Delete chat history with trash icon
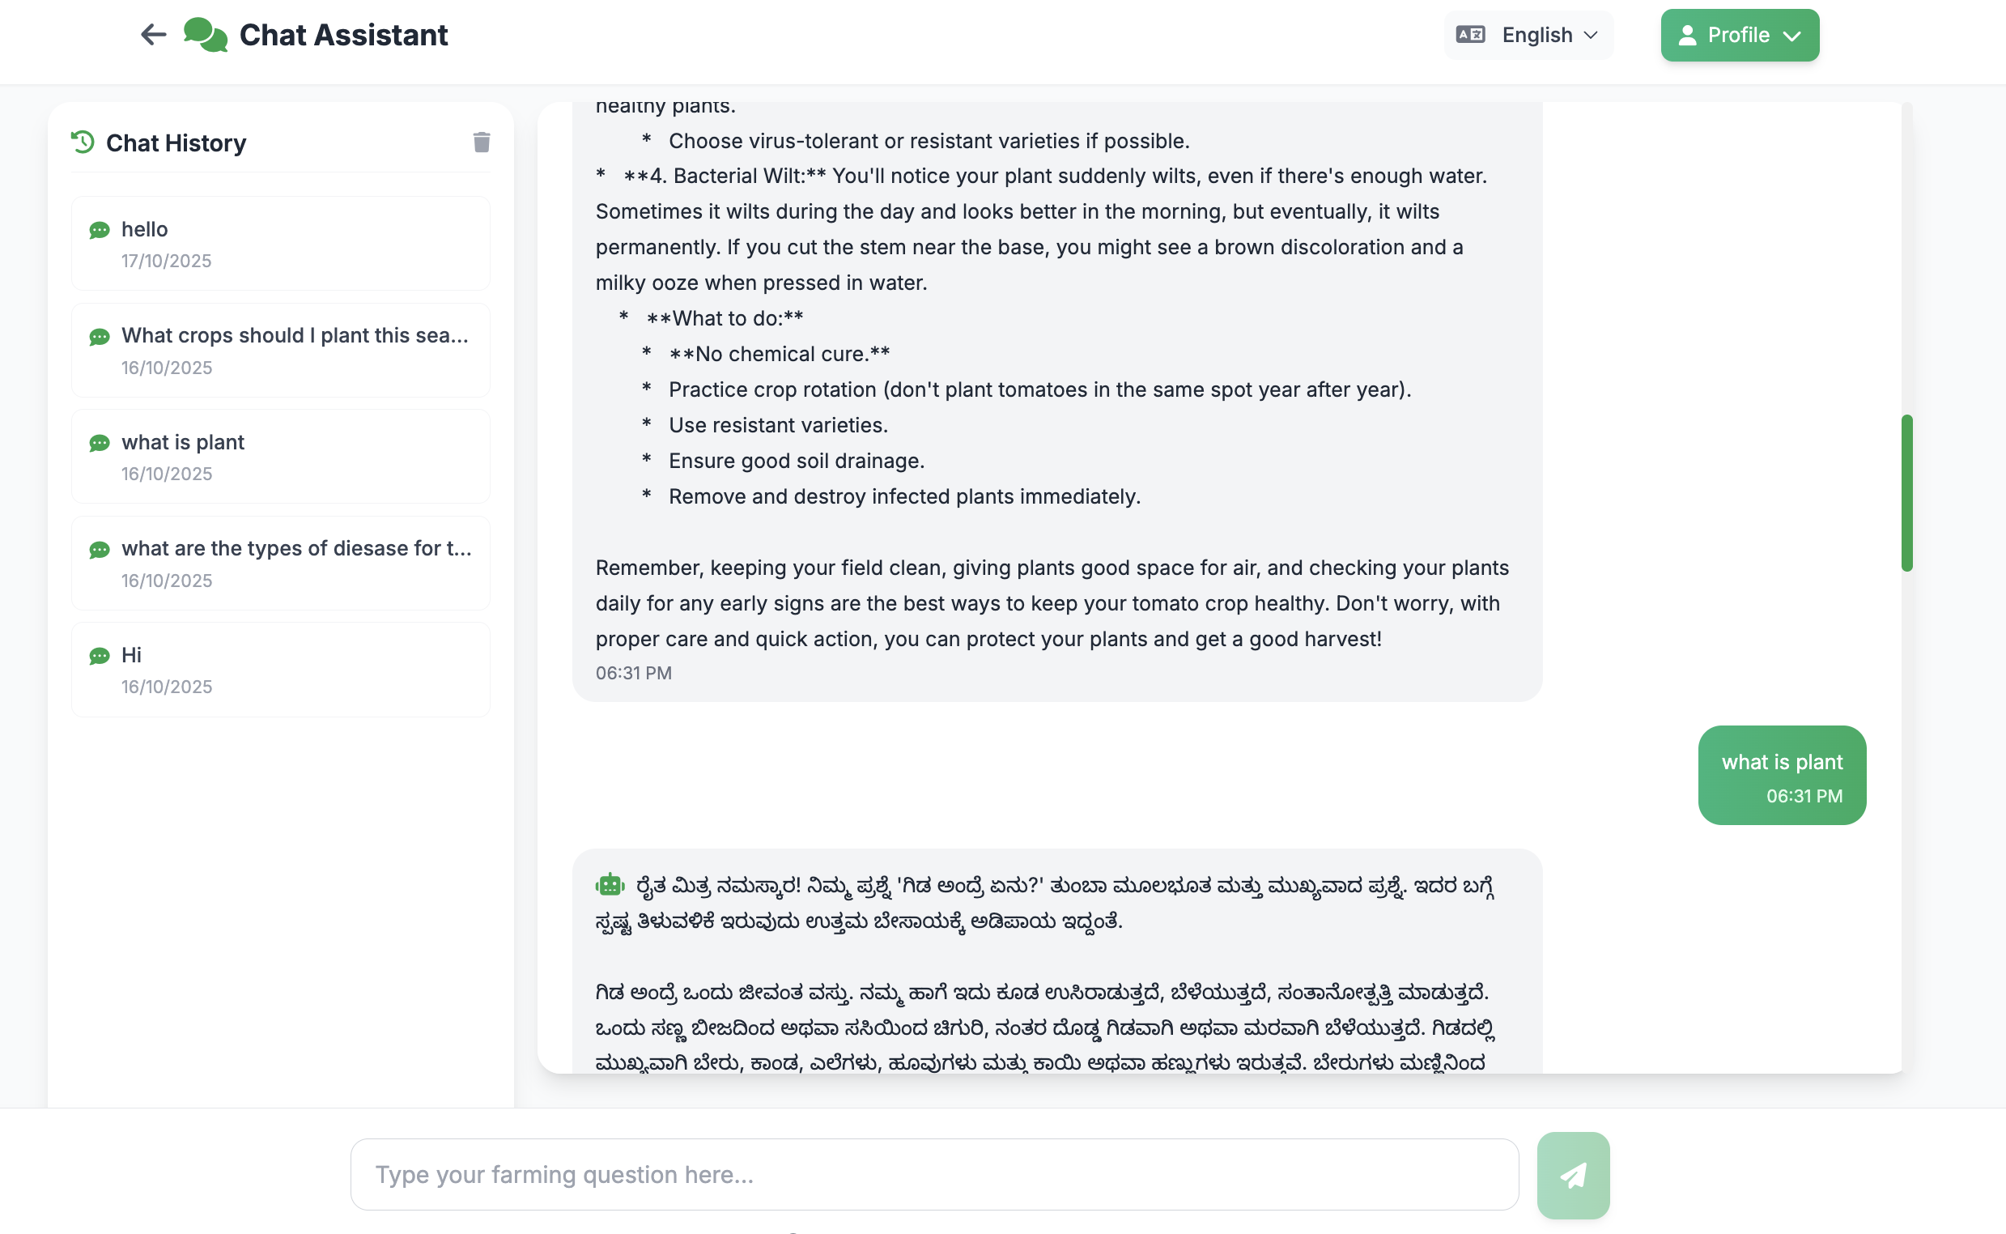 point(482,143)
